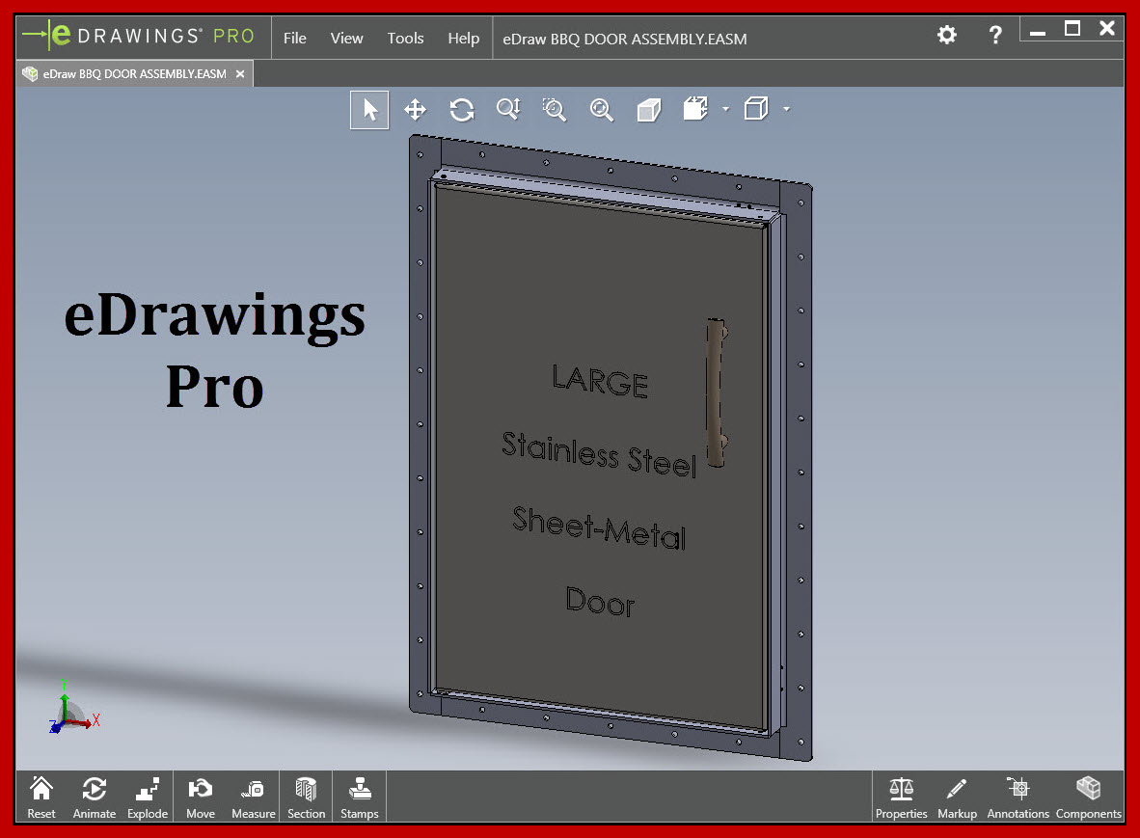Open the Section tool

(306, 797)
